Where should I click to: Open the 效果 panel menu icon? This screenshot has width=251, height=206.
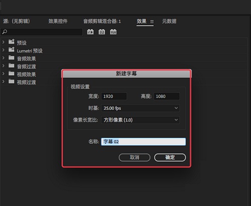pos(152,22)
